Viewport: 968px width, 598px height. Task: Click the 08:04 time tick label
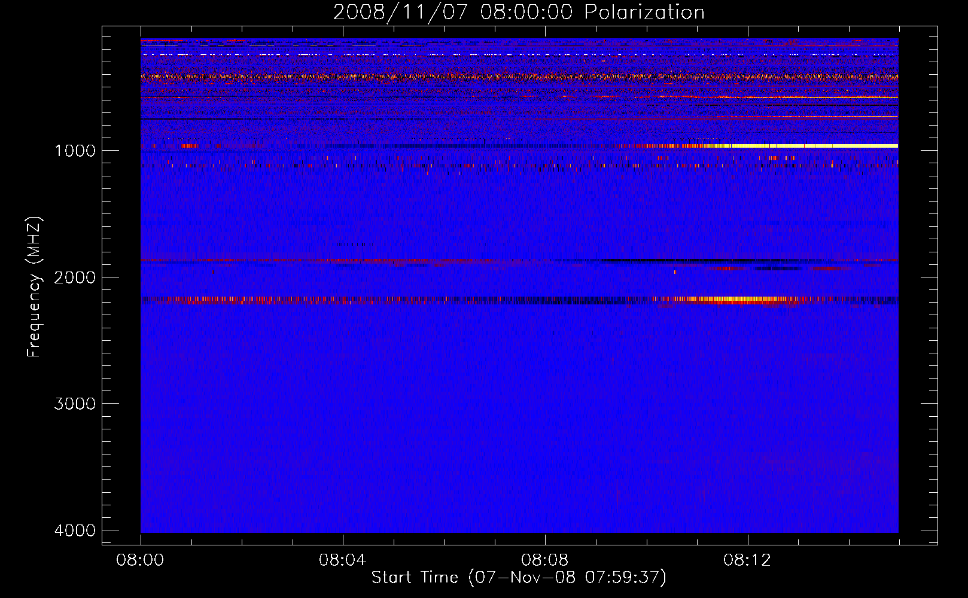point(343,560)
